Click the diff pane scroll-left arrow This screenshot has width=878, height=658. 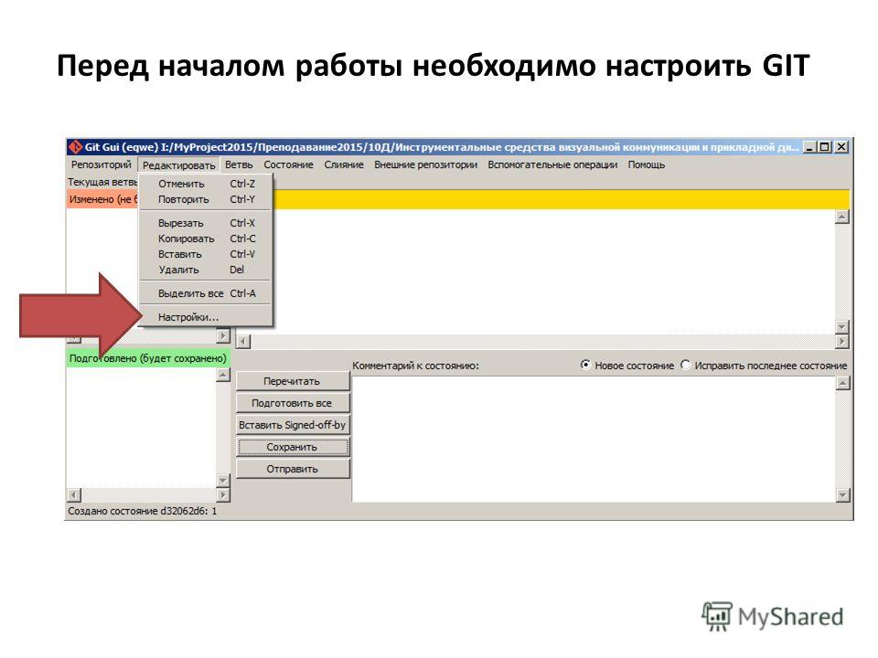point(243,341)
